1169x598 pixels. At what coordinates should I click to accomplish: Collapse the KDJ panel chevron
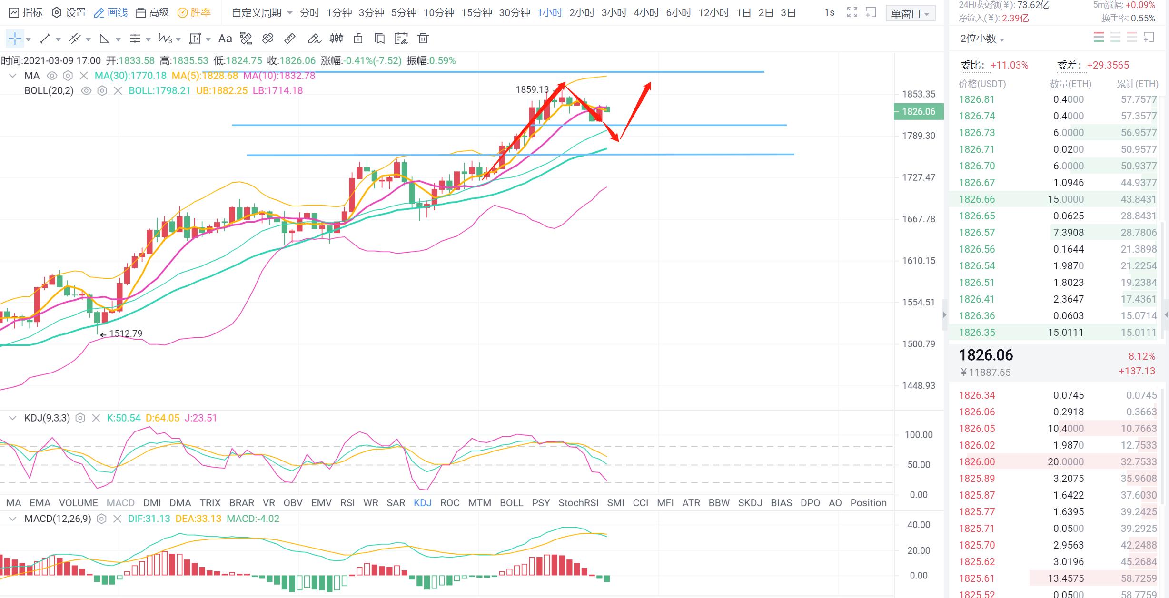pyautogui.click(x=13, y=418)
